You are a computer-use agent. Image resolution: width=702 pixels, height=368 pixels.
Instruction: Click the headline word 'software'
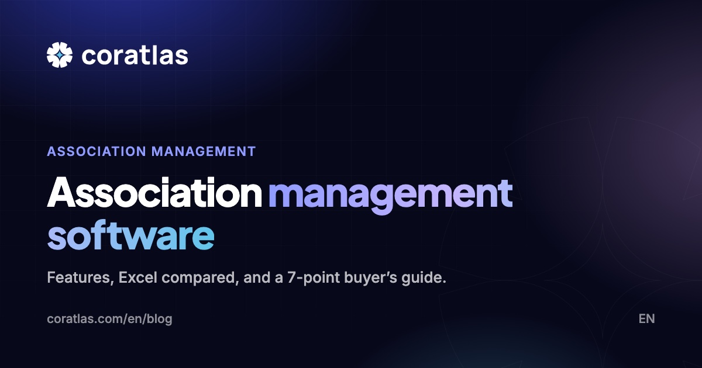point(130,235)
